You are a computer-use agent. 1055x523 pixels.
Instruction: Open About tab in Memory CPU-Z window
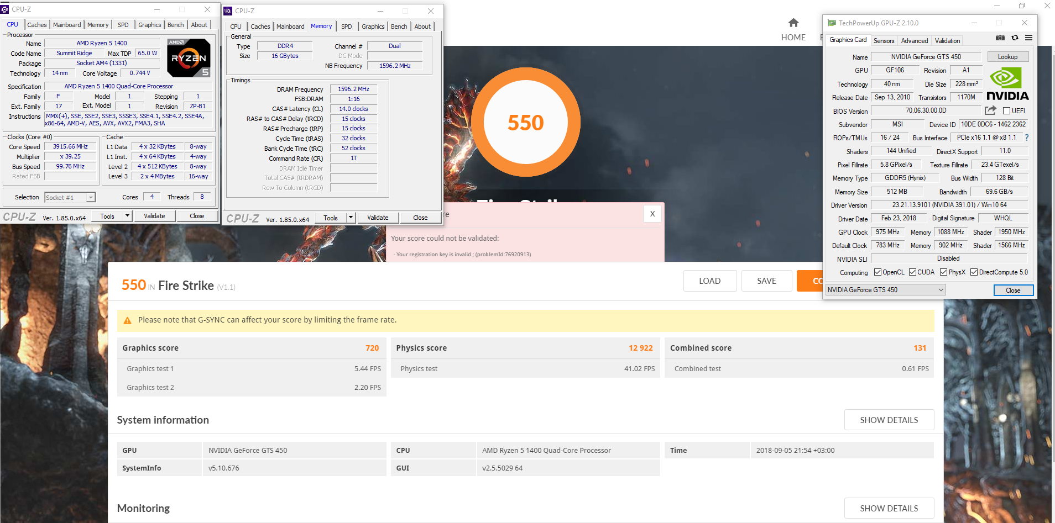click(422, 27)
